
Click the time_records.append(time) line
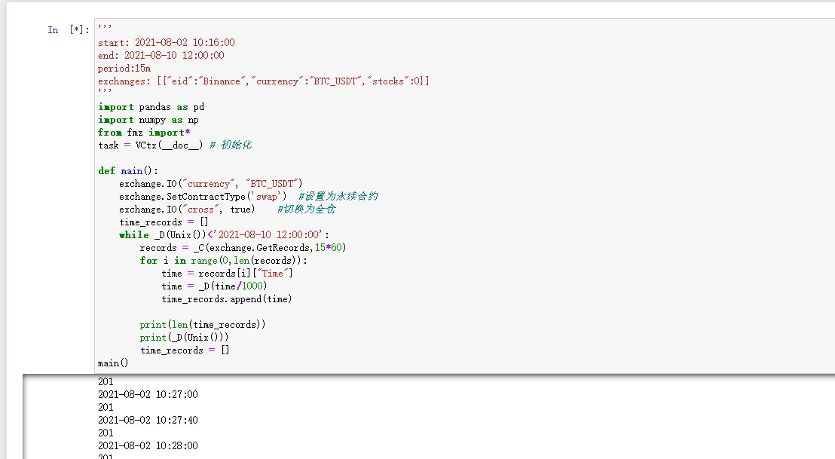(227, 299)
